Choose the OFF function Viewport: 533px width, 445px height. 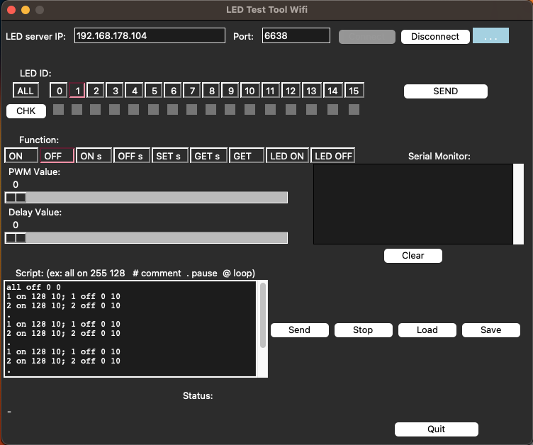pos(57,156)
